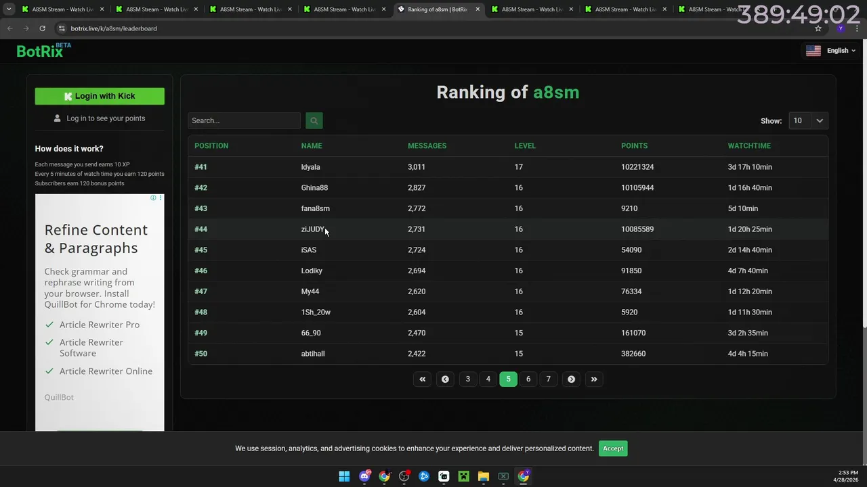The width and height of the screenshot is (867, 487).
Task: Open the Chrome profile avatar
Action: click(841, 28)
